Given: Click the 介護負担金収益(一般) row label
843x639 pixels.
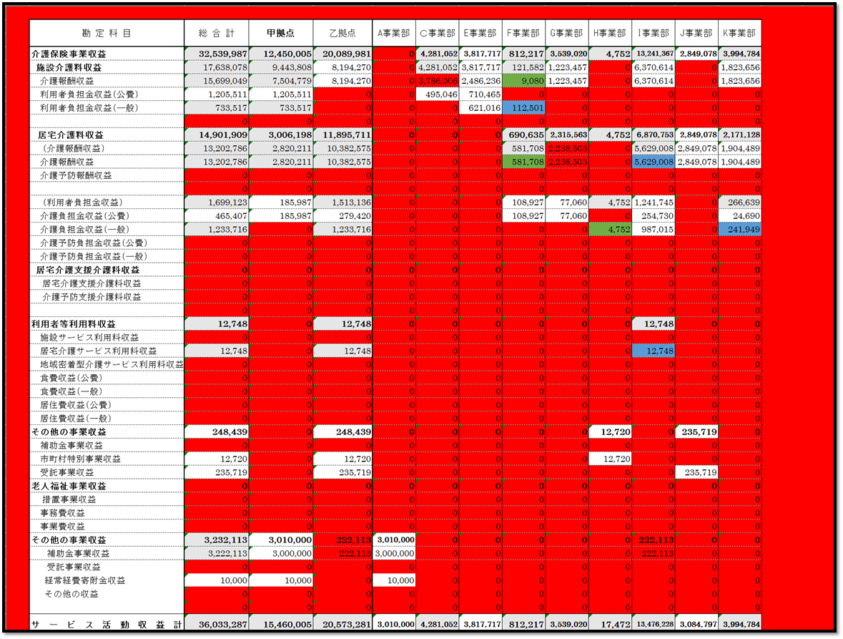Looking at the screenshot, I should point(84,229).
